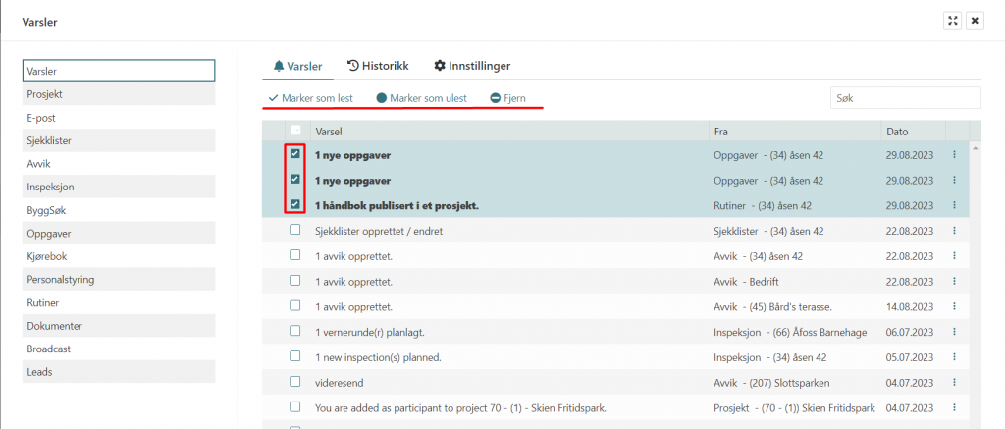The width and height of the screenshot is (1005, 429).
Task: Open three-dot menu for 'videresend' row
Action: pyautogui.click(x=954, y=382)
